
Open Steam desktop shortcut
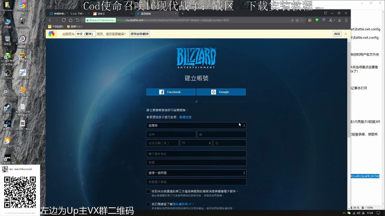(x=8, y=109)
